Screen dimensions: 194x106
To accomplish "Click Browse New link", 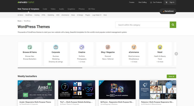I will (30, 56).
